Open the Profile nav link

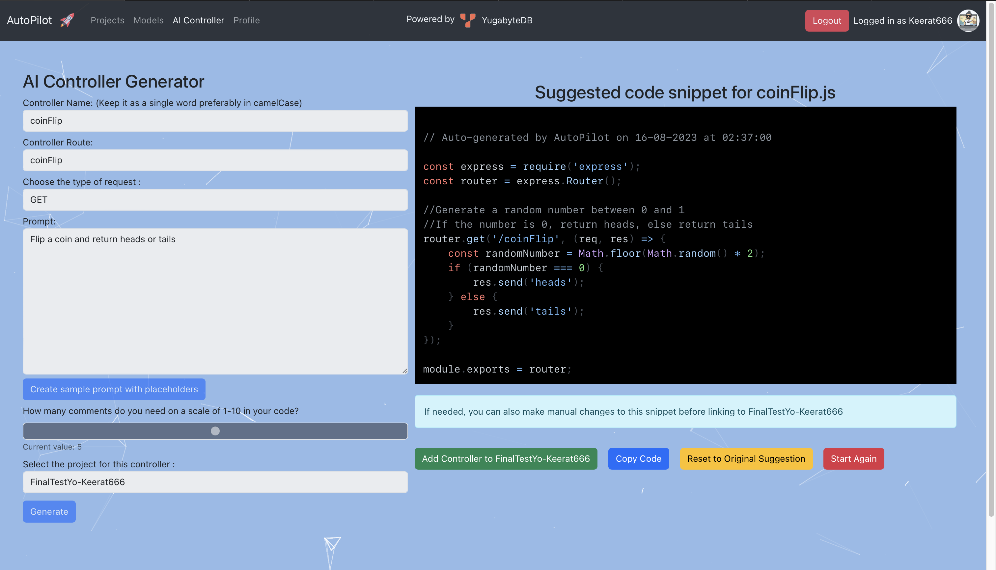point(246,20)
